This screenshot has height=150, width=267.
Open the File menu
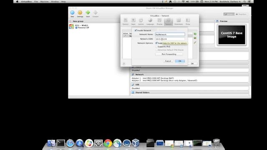pyautogui.click(x=36, y=2)
